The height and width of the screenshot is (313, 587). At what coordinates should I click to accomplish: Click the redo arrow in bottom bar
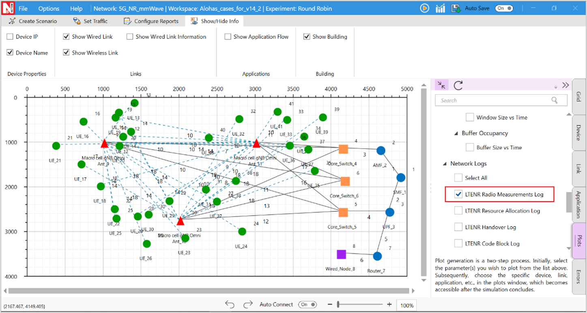[x=248, y=304]
